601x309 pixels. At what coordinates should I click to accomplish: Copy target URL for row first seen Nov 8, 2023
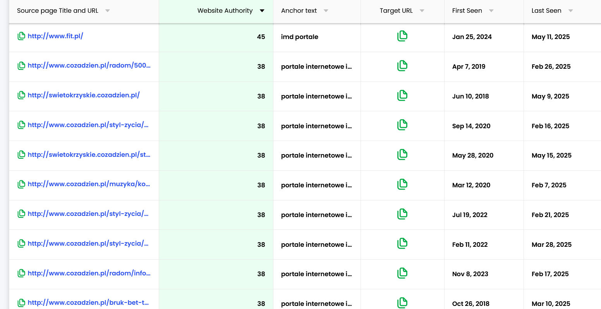tap(402, 273)
